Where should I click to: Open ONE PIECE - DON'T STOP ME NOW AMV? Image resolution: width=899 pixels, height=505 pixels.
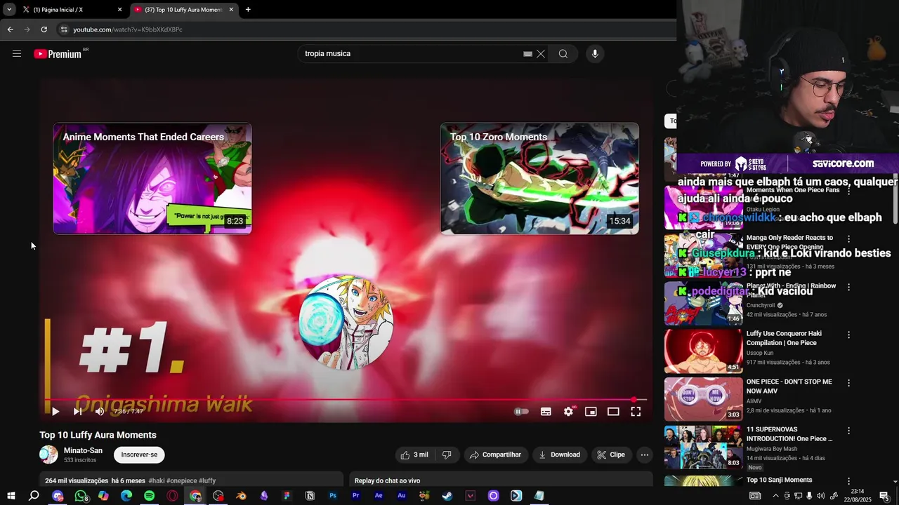pyautogui.click(x=703, y=399)
